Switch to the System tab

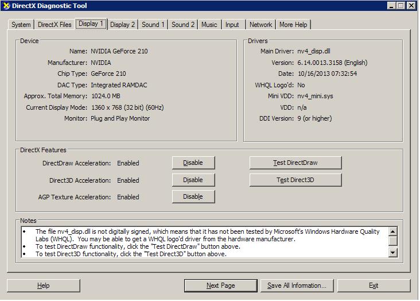point(21,25)
